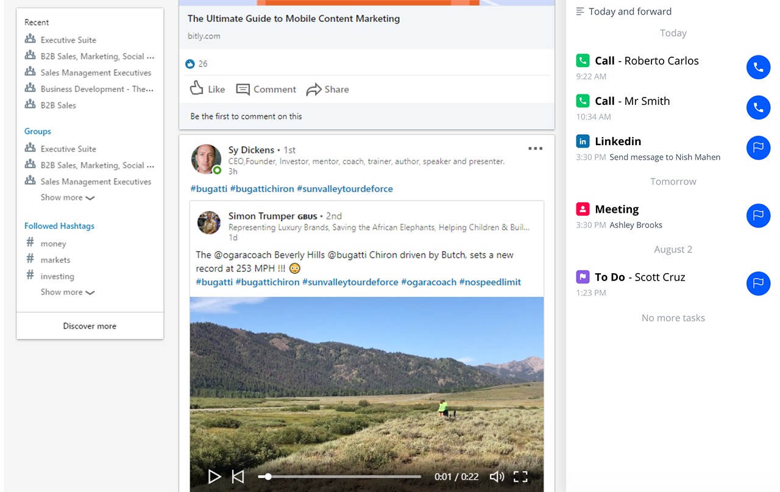Mute the video with the speaker icon
This screenshot has width=780, height=492.
point(497,476)
